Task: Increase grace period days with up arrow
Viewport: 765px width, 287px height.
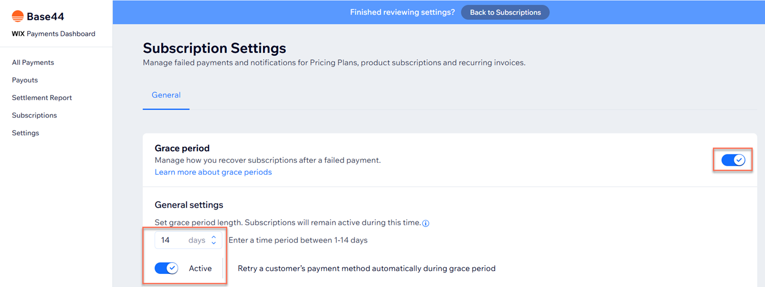Action: (214, 237)
